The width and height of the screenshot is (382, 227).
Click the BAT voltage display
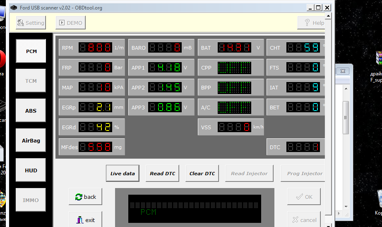pyautogui.click(x=234, y=48)
